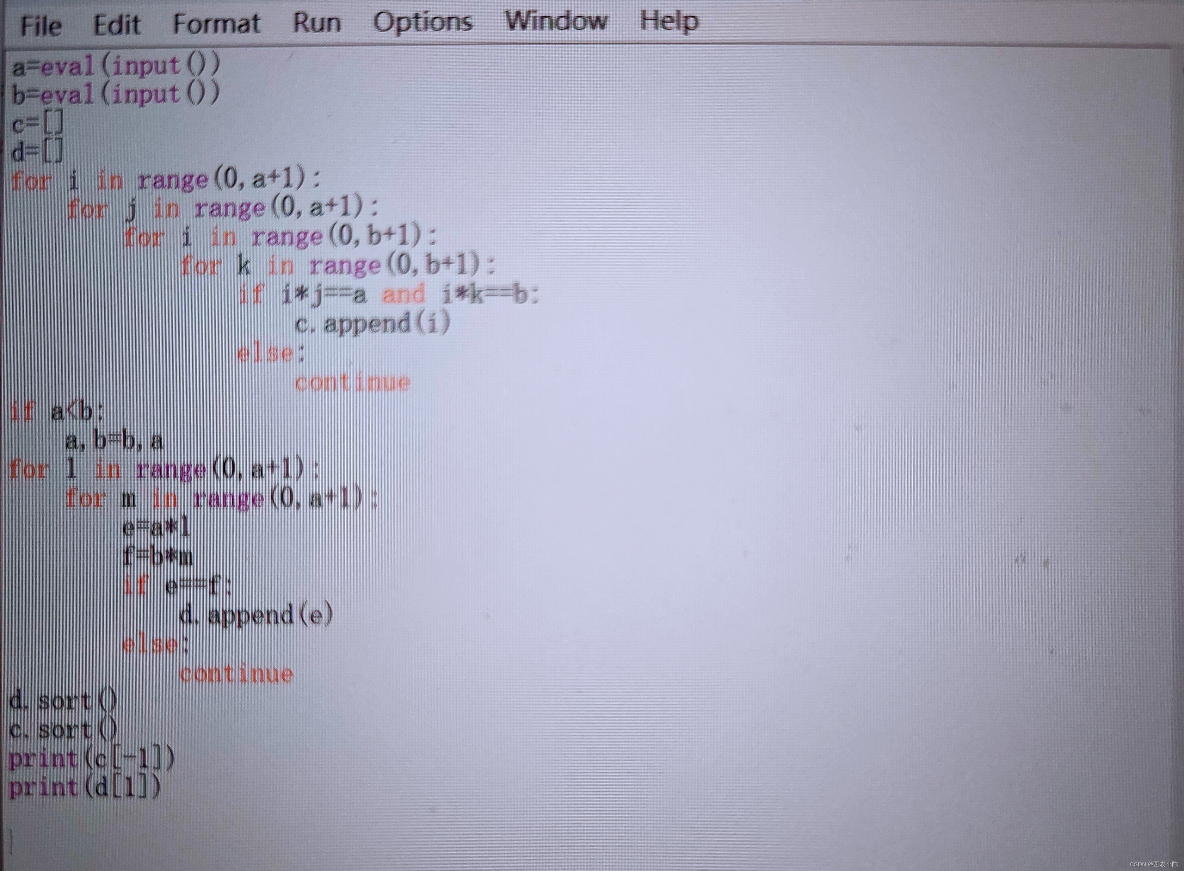Open the Options menu
This screenshot has width=1184, height=871.
[x=423, y=23]
